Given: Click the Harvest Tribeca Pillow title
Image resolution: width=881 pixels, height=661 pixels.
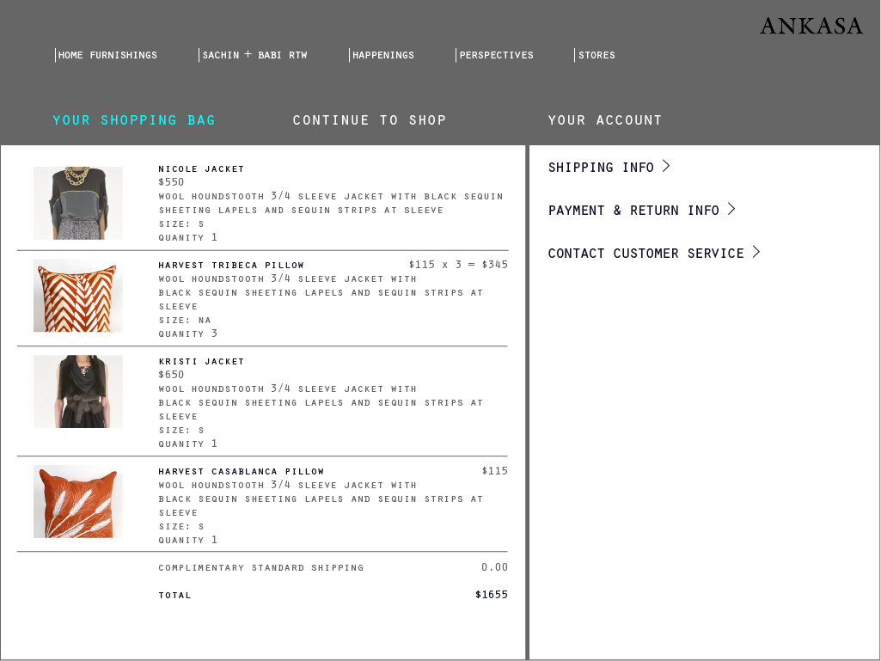Looking at the screenshot, I should [231, 265].
